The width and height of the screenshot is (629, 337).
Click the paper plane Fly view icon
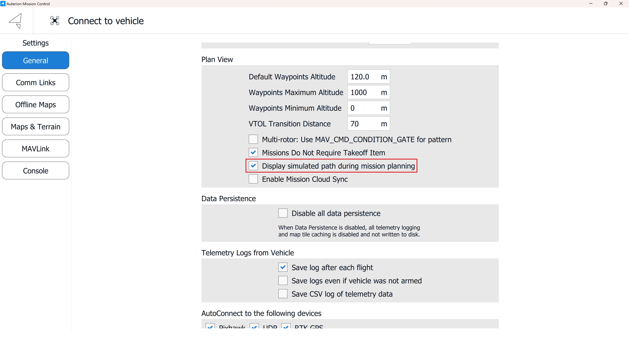16,21
